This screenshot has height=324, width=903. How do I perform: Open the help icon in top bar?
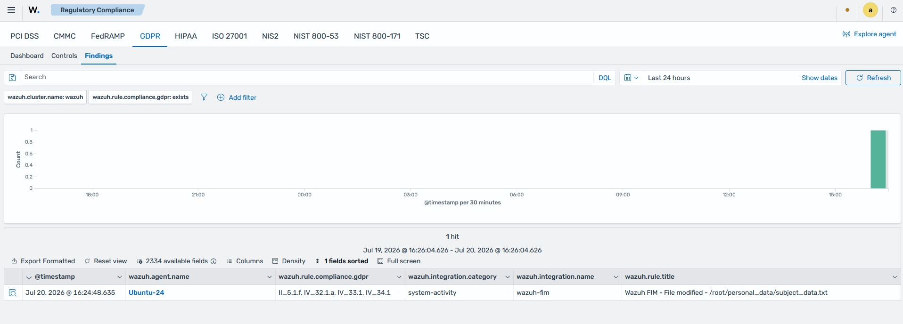[x=893, y=10]
